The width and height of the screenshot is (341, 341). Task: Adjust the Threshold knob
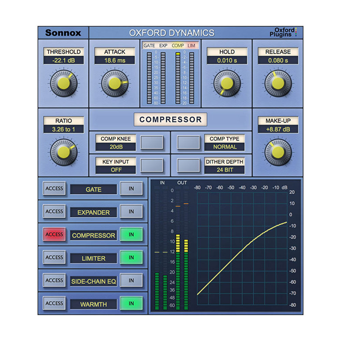coord(63,83)
